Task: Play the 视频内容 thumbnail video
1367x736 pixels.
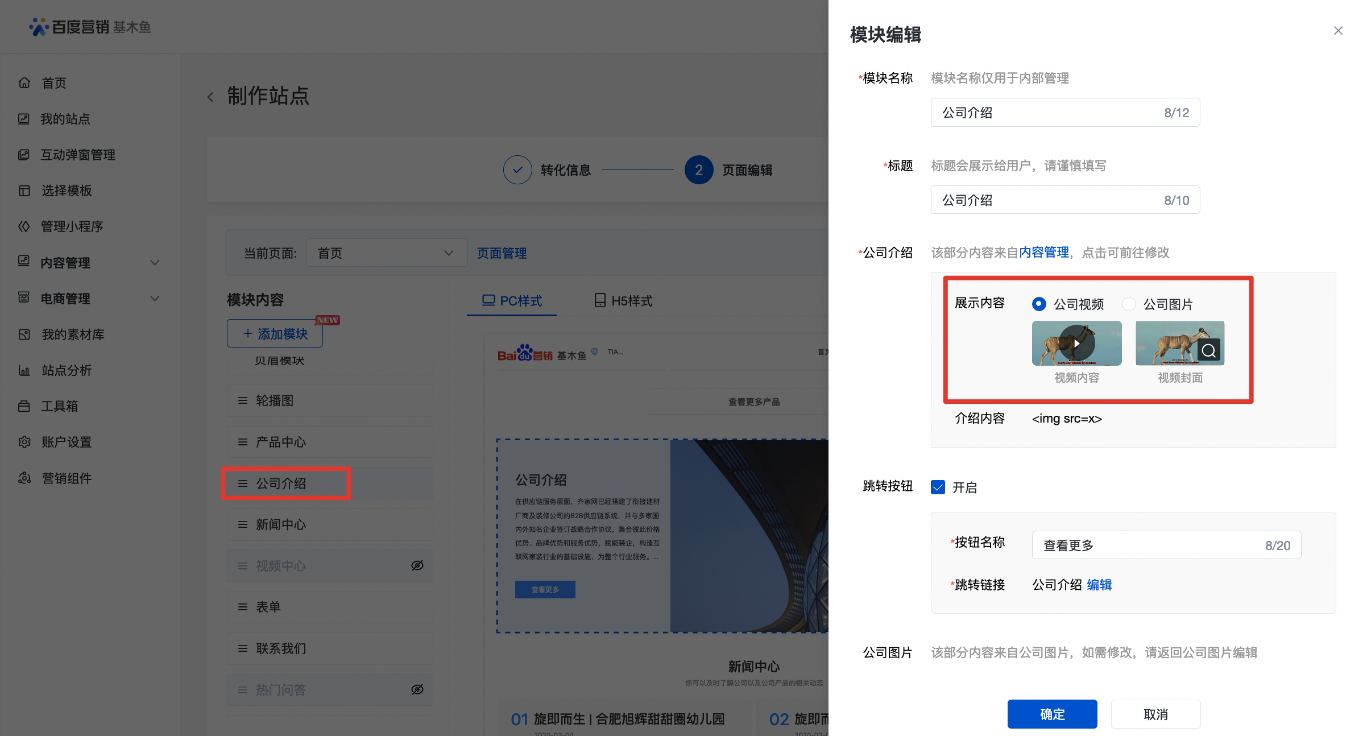Action: click(x=1076, y=344)
